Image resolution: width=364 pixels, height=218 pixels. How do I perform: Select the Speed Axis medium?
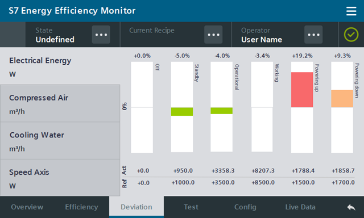tap(60, 178)
